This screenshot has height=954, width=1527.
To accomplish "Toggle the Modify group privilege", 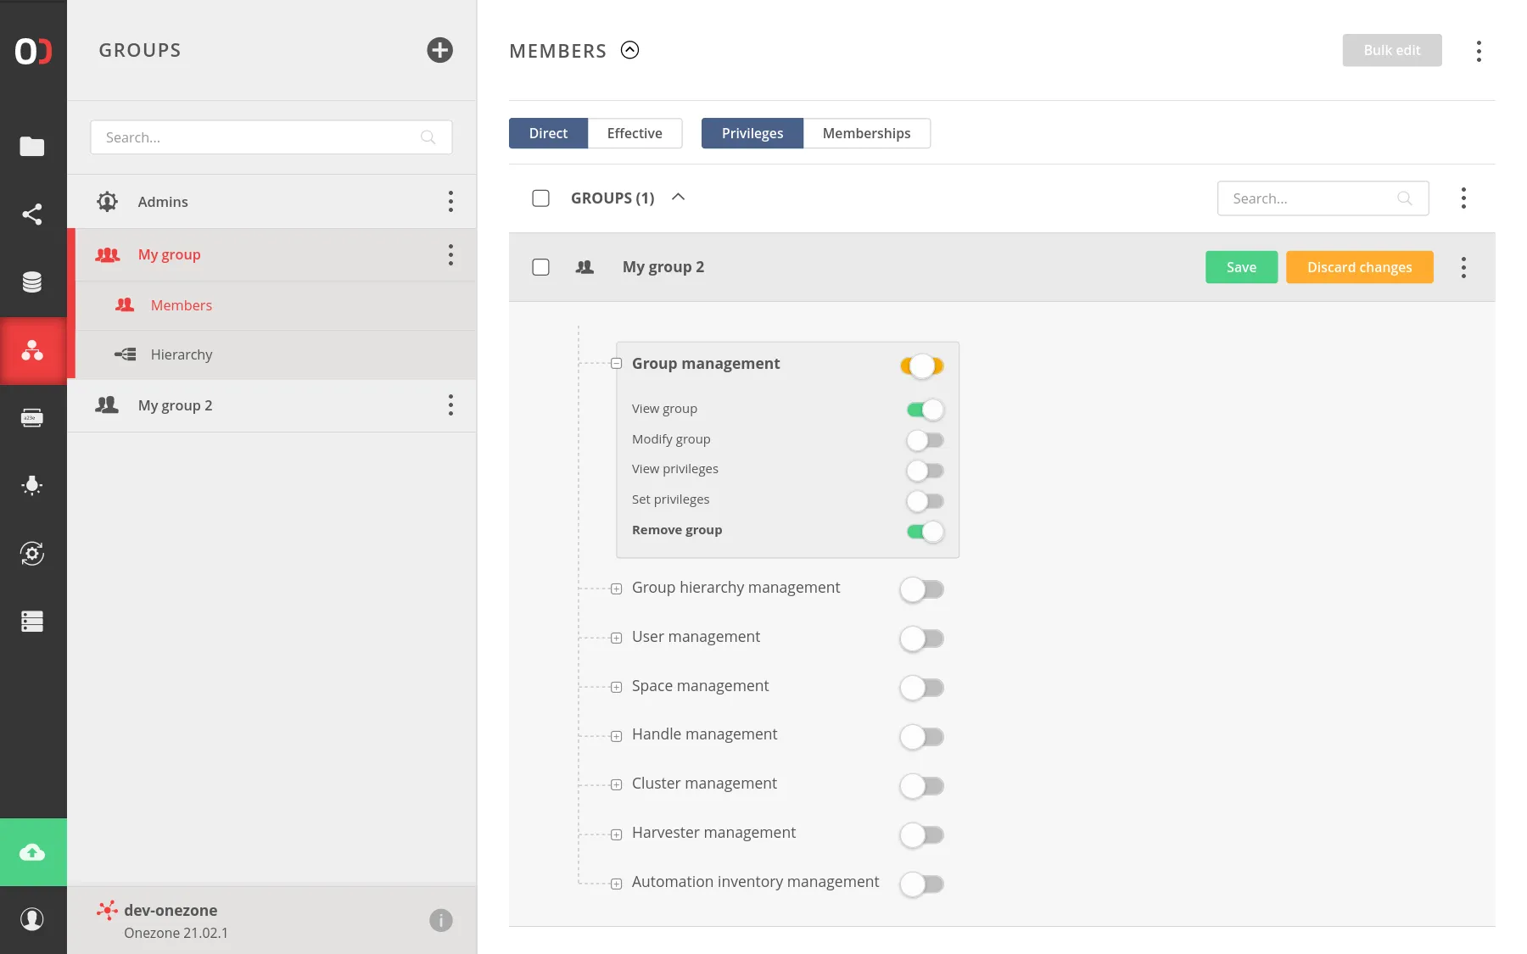I will 925,440.
